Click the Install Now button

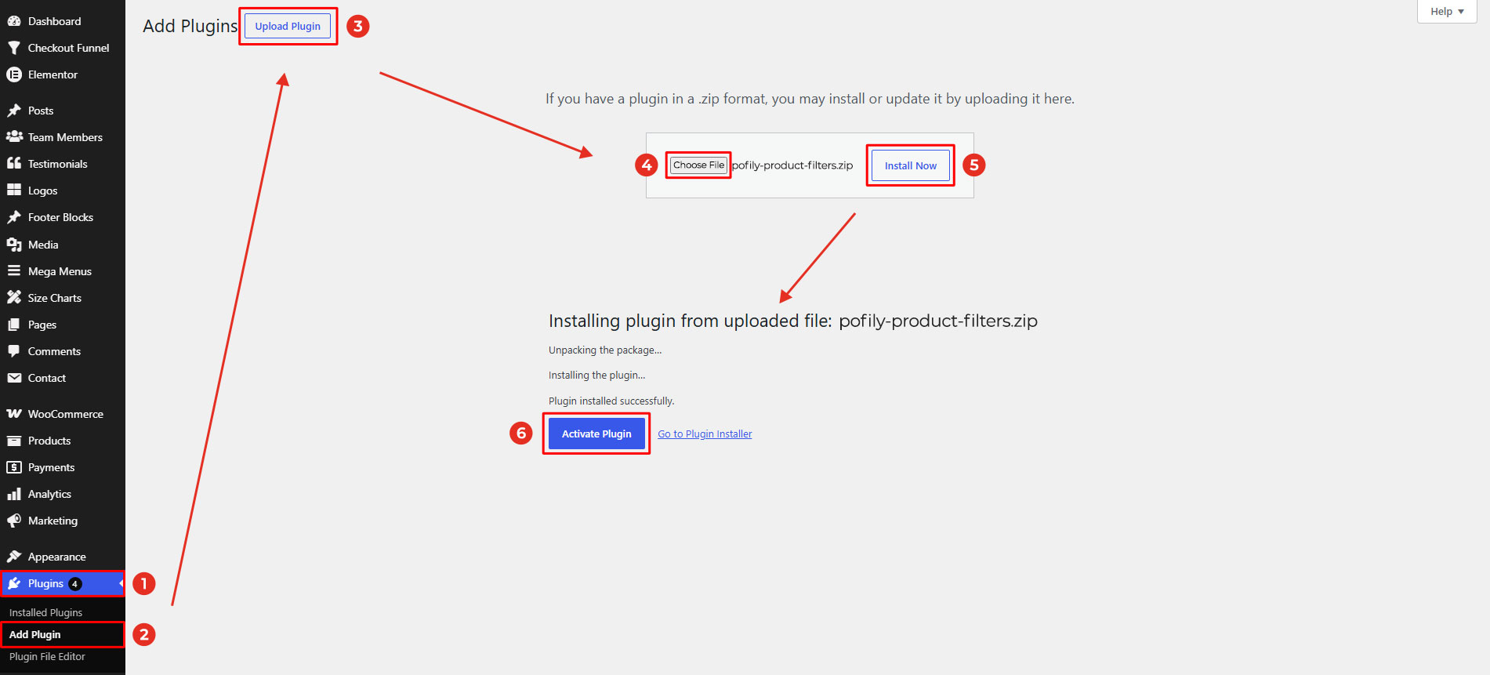911,165
